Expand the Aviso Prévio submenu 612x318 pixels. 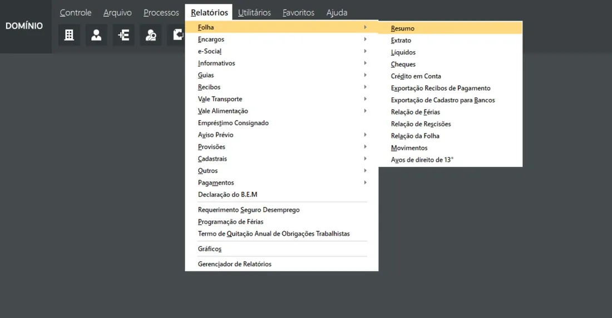(282, 135)
